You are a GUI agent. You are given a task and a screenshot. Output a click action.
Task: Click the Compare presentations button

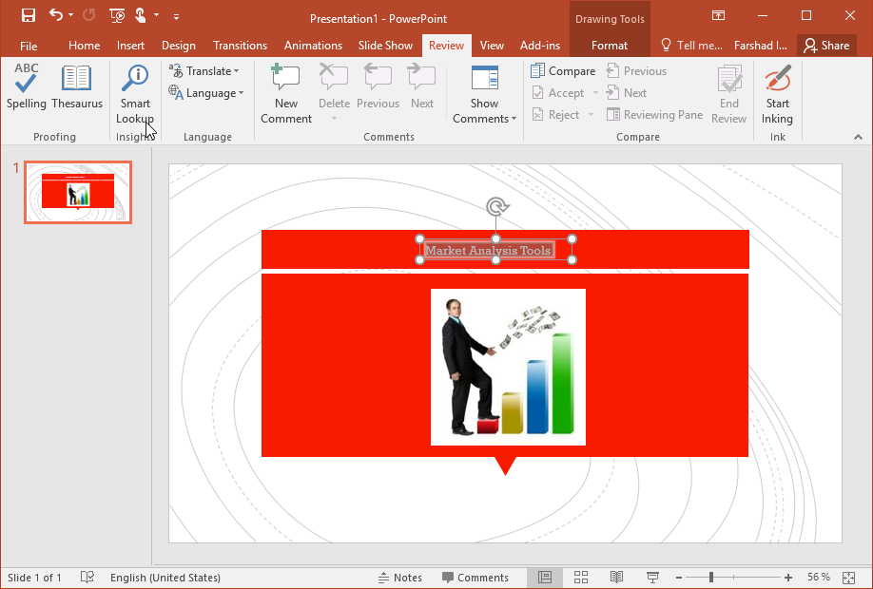pyautogui.click(x=563, y=70)
